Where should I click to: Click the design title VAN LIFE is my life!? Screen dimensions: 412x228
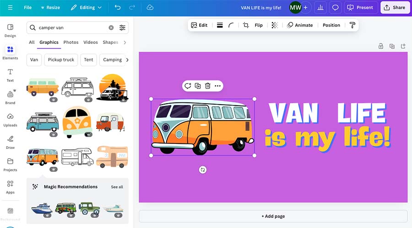point(261,8)
